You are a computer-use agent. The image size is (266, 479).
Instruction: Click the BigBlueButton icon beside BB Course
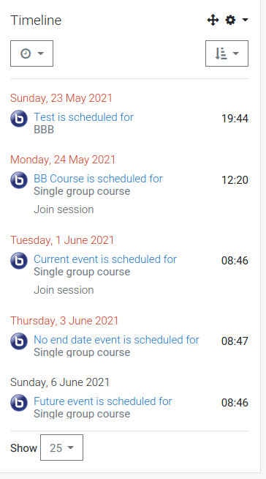coord(19,180)
